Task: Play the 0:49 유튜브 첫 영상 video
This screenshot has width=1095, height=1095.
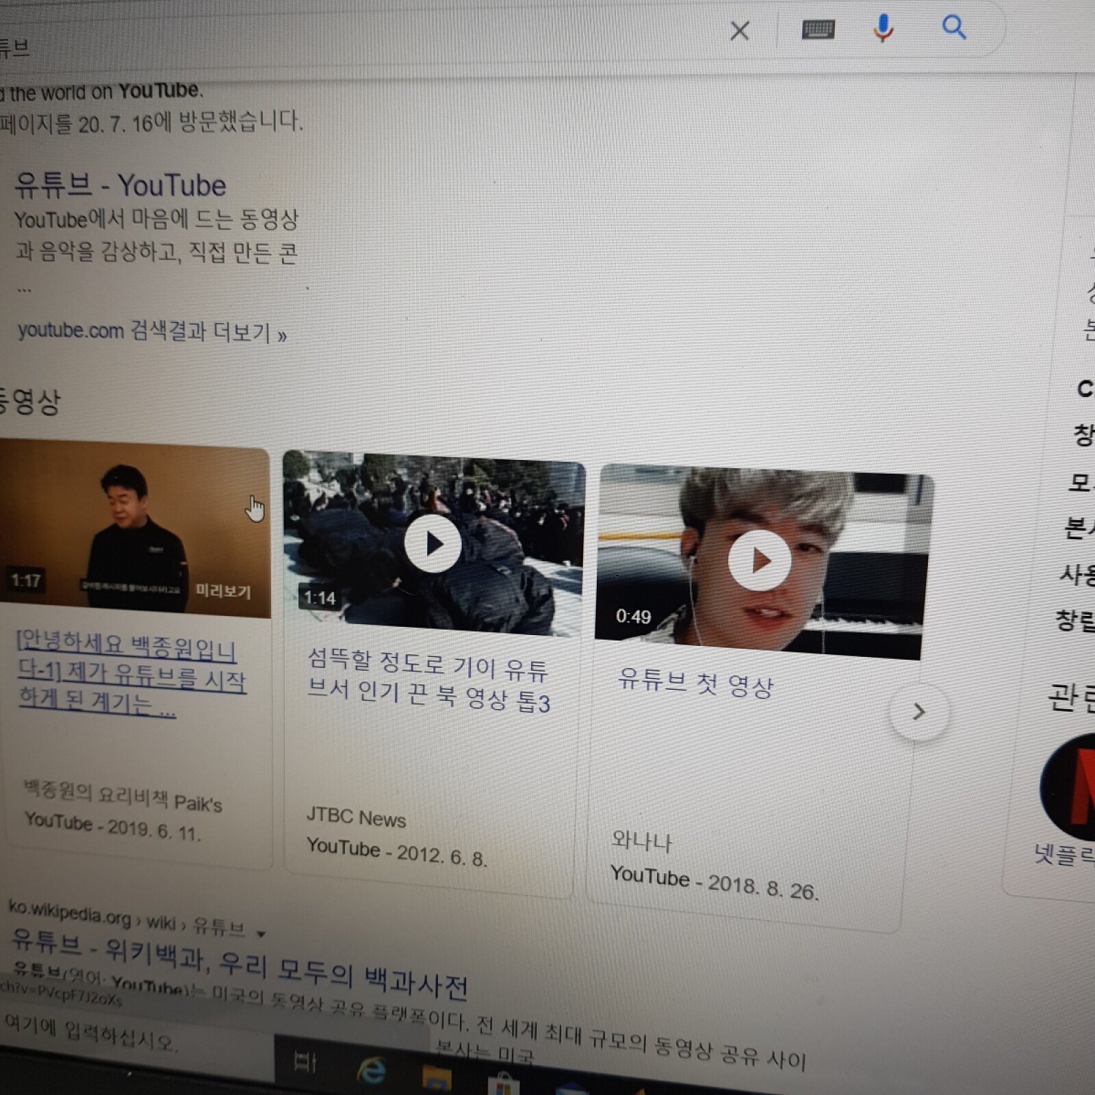Action: [760, 561]
